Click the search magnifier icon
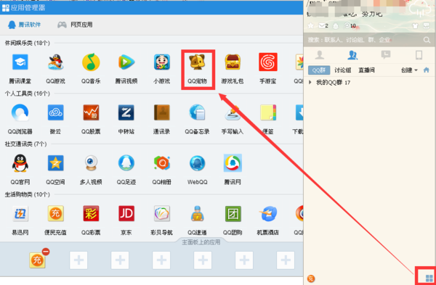436x285 pixels. (x=427, y=40)
